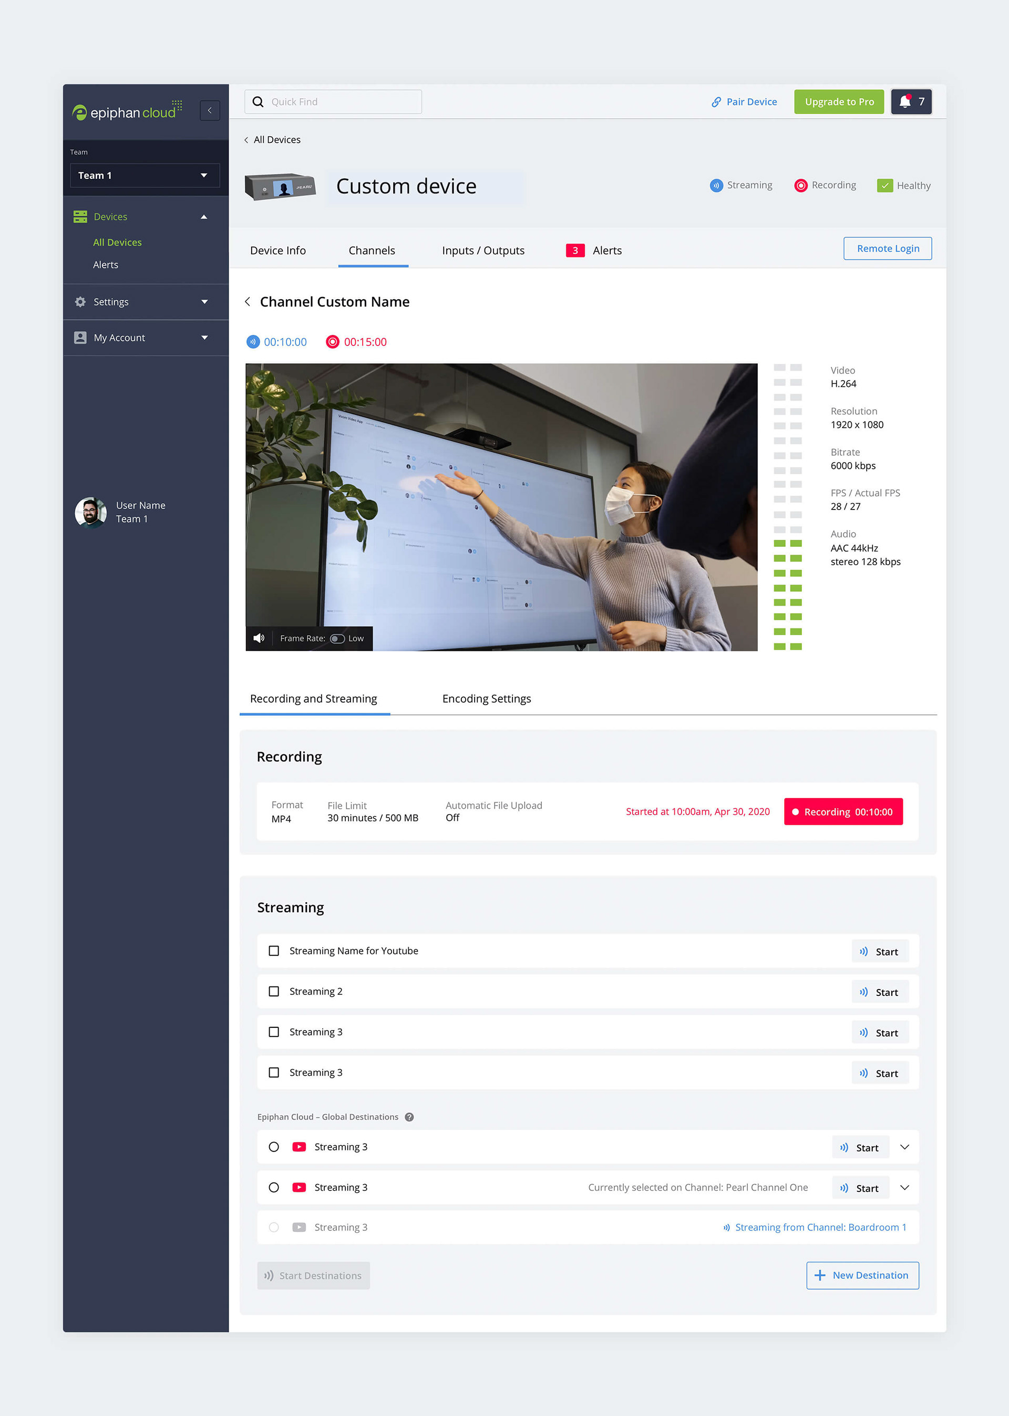Open the Device Info tab
This screenshot has height=1416, width=1009.
coord(277,250)
